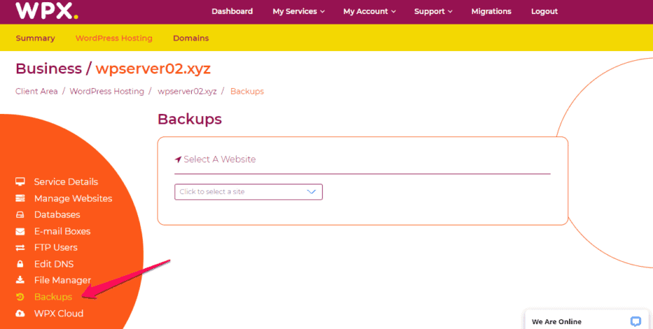
Task: Click the 'Backups' page heading
Action: pyautogui.click(x=190, y=119)
